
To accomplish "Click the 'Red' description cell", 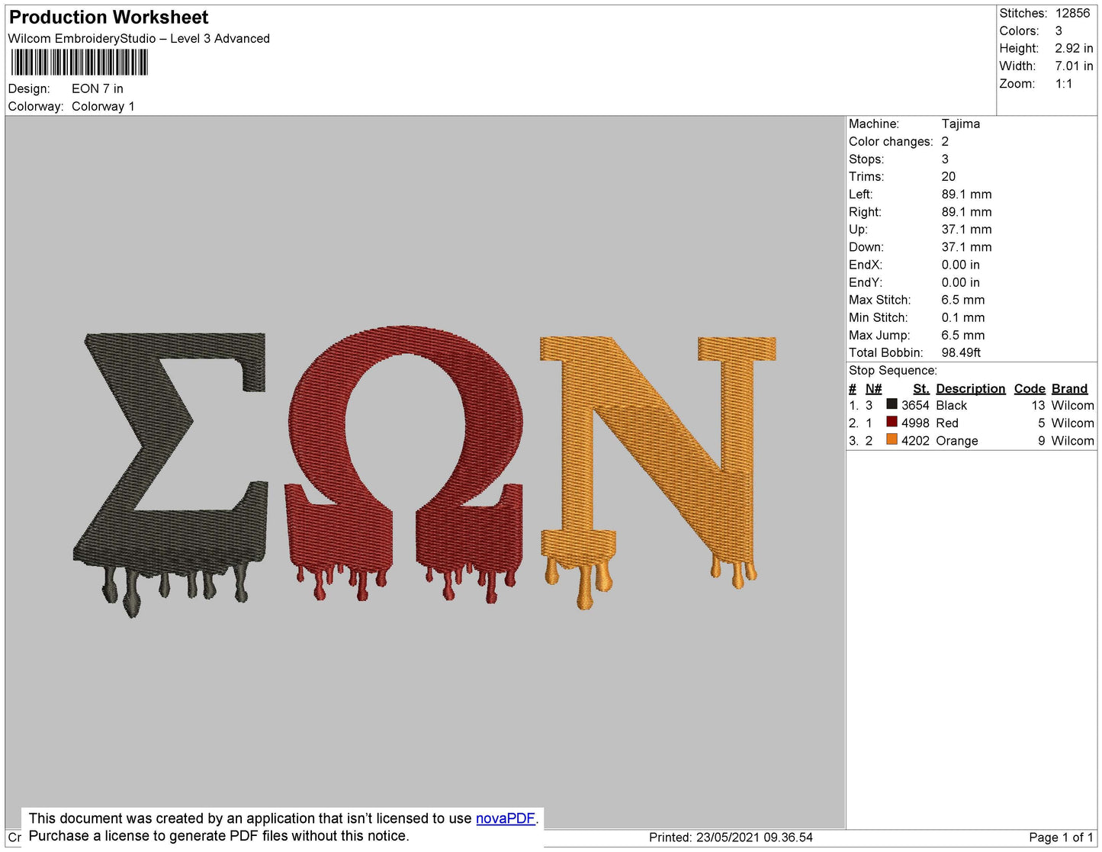I will click(x=947, y=423).
